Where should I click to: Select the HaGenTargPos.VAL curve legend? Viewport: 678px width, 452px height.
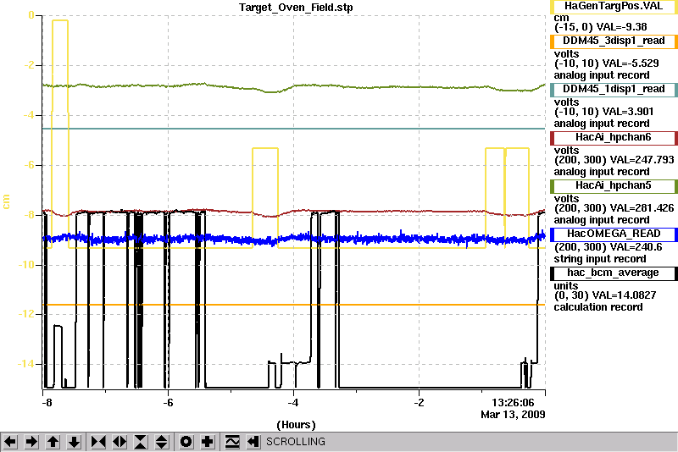(x=614, y=7)
